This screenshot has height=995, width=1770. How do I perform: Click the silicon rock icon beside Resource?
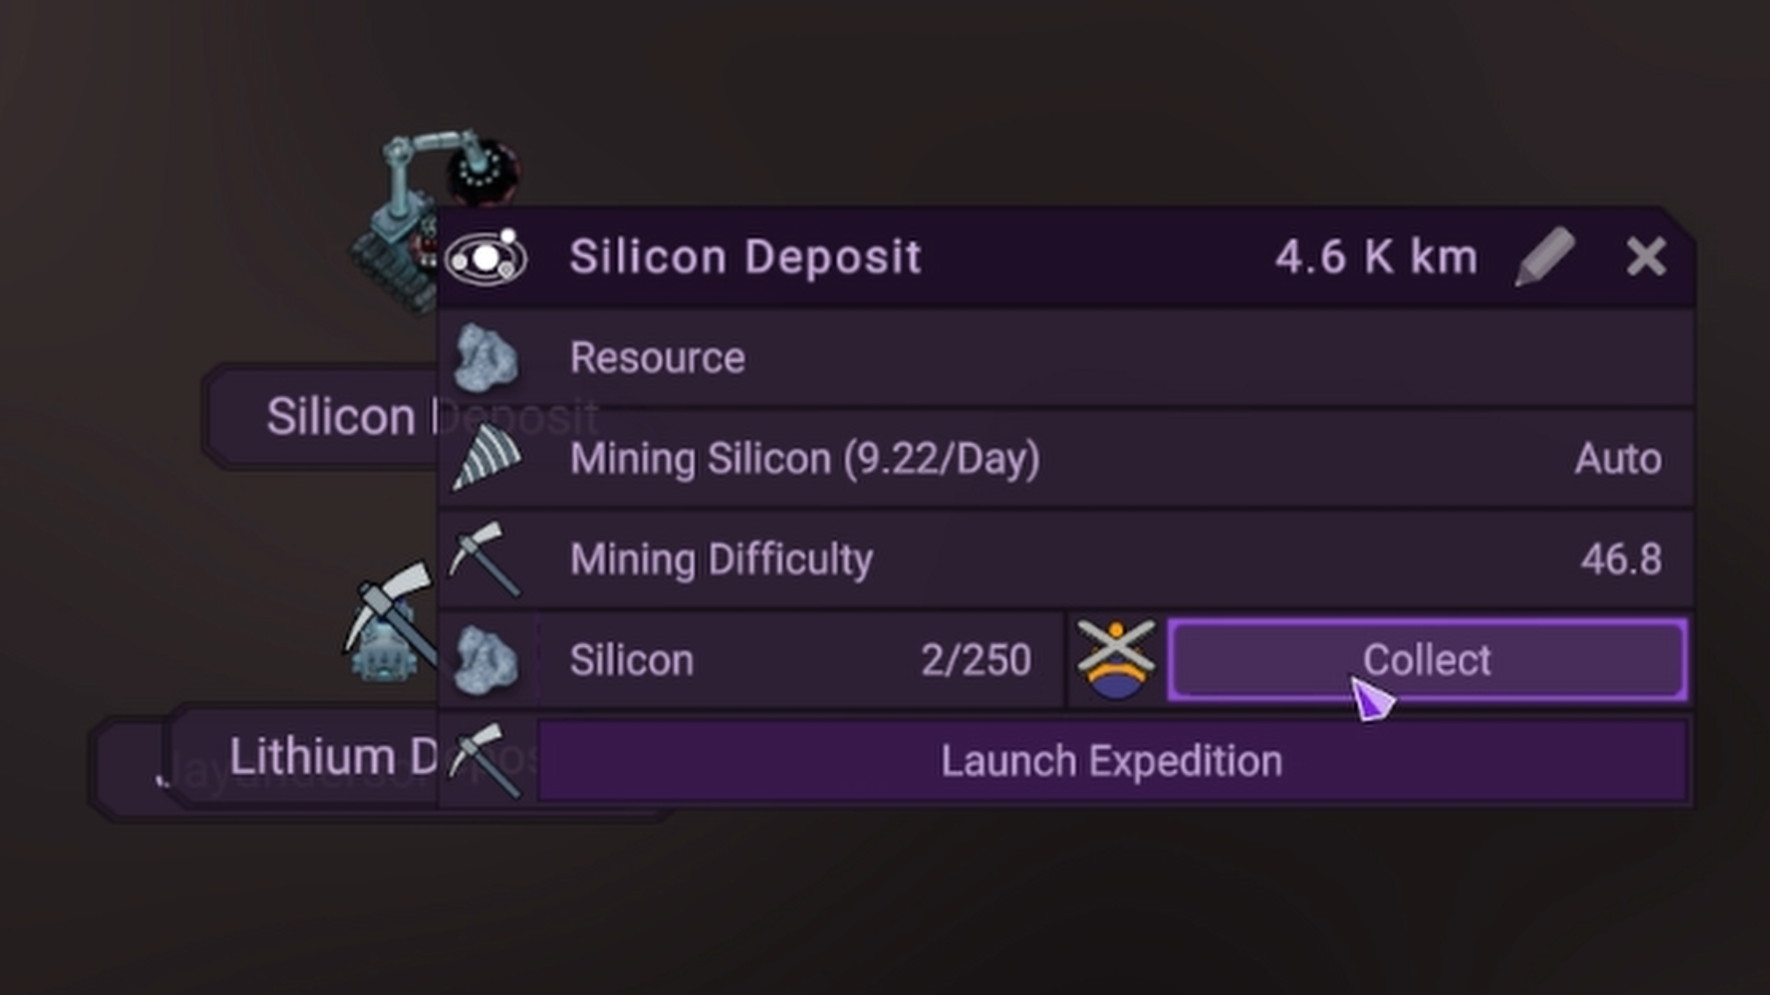[486, 357]
